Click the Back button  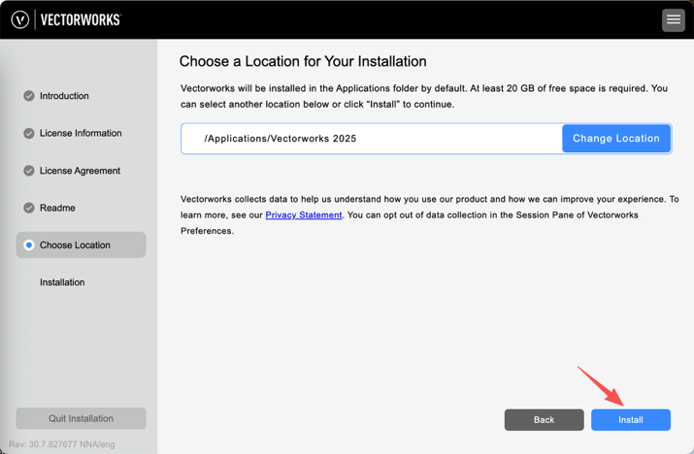click(x=544, y=419)
